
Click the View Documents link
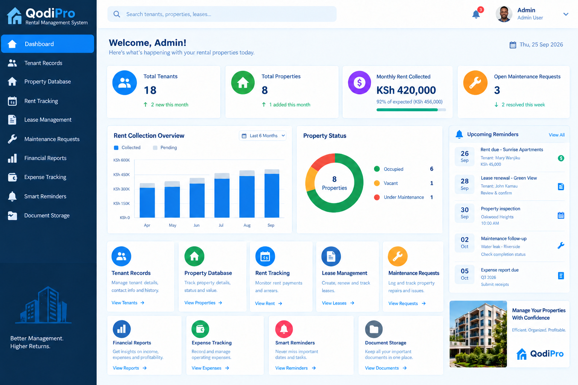point(386,368)
